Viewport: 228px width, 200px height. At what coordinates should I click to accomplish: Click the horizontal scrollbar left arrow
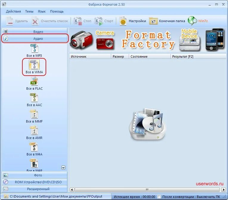[72, 190]
